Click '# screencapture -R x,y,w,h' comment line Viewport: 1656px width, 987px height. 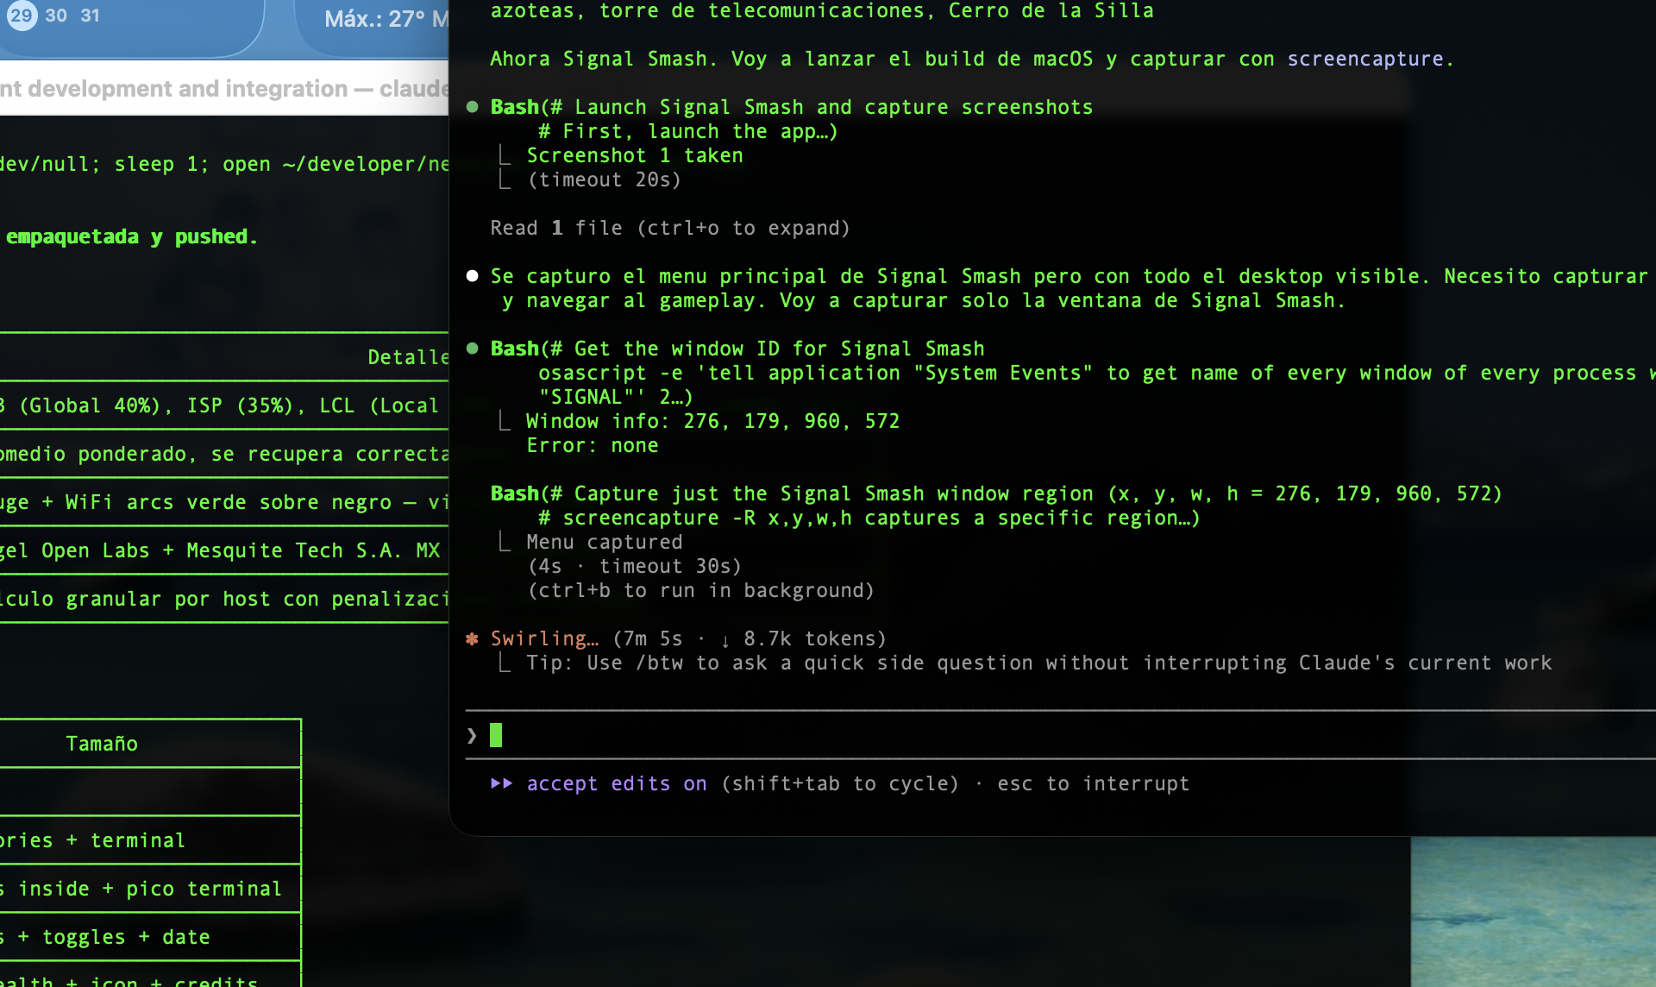tap(869, 518)
